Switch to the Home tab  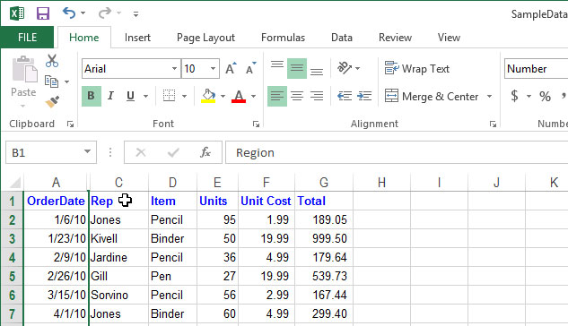[84, 38]
